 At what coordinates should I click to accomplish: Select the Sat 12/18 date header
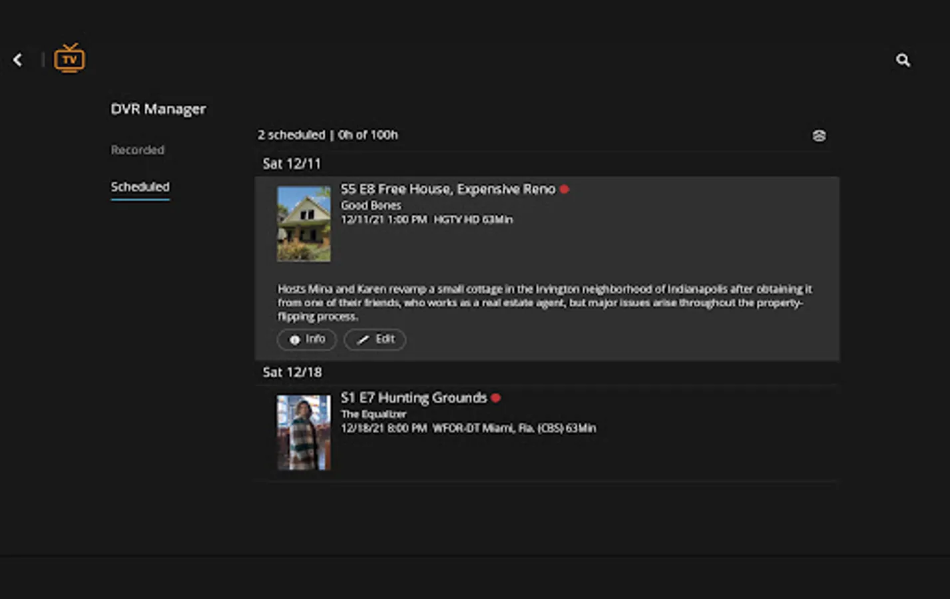292,372
